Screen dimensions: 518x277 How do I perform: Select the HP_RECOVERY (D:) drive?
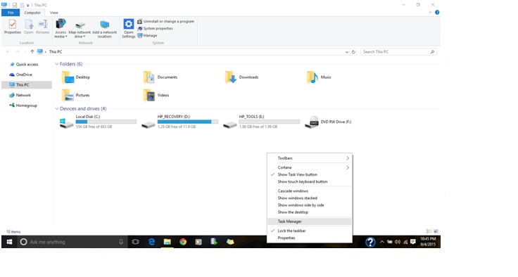point(179,122)
